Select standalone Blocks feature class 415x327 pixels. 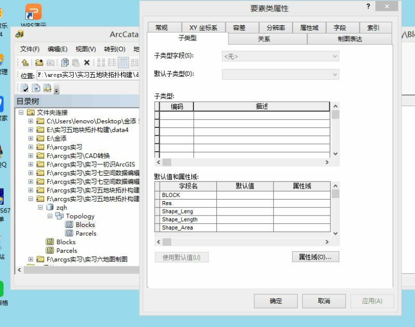coord(66,242)
